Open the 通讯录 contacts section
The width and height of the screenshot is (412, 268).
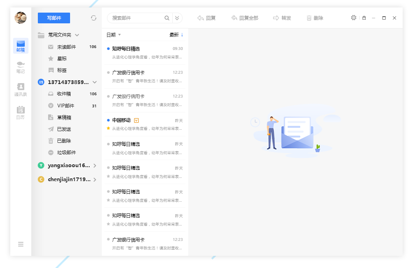[x=21, y=90]
